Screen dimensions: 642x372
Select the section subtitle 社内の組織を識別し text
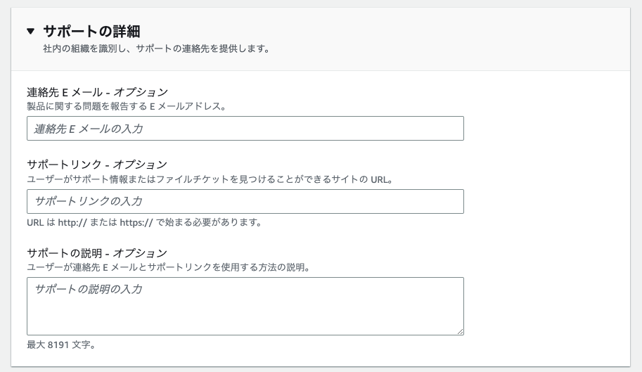click(156, 49)
